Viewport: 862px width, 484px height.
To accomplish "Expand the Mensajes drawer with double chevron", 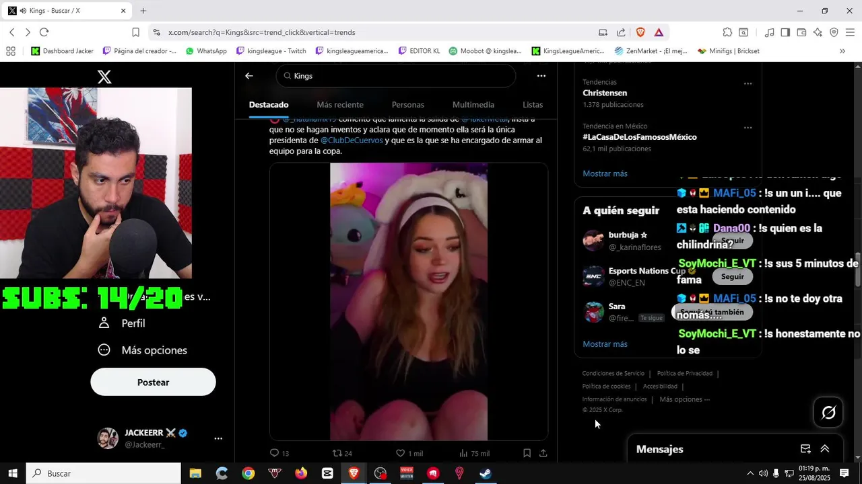I will (824, 449).
